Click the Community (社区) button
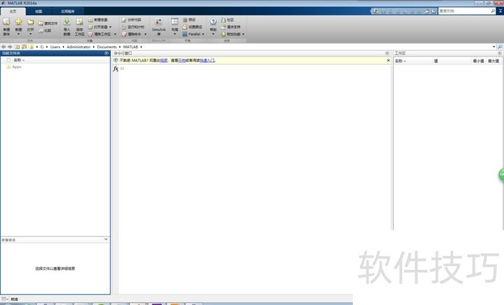504x305 pixels. coord(227,19)
